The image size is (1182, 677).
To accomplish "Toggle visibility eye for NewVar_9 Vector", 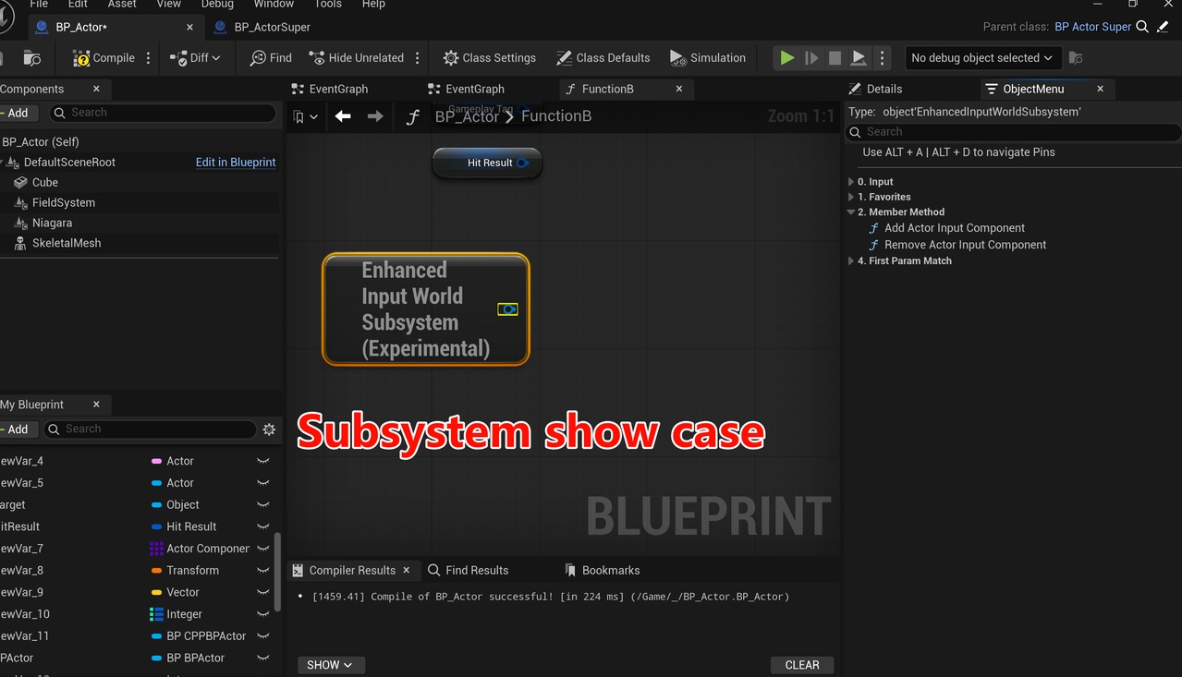I will pyautogui.click(x=263, y=592).
